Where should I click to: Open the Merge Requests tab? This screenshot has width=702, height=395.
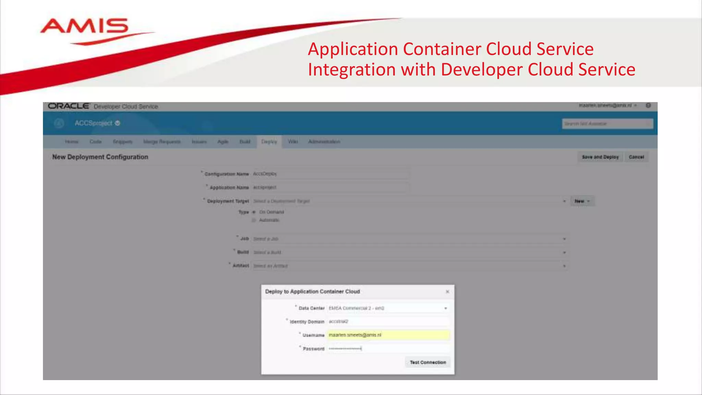click(x=162, y=142)
